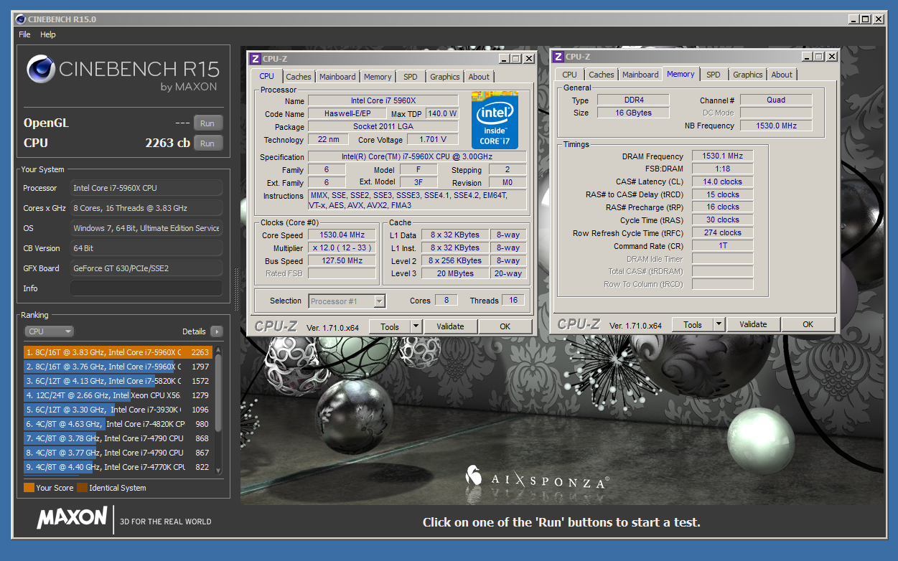Run the CPU benchmark test
This screenshot has width=898, height=561.
tap(207, 143)
